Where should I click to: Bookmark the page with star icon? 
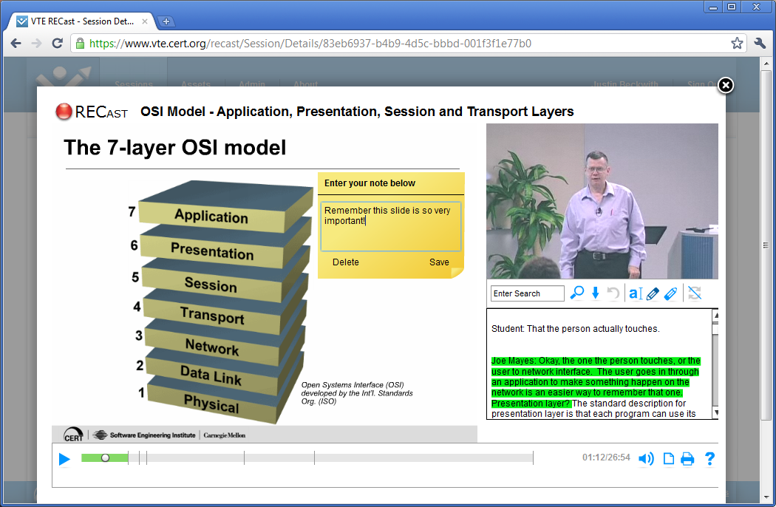coord(737,43)
